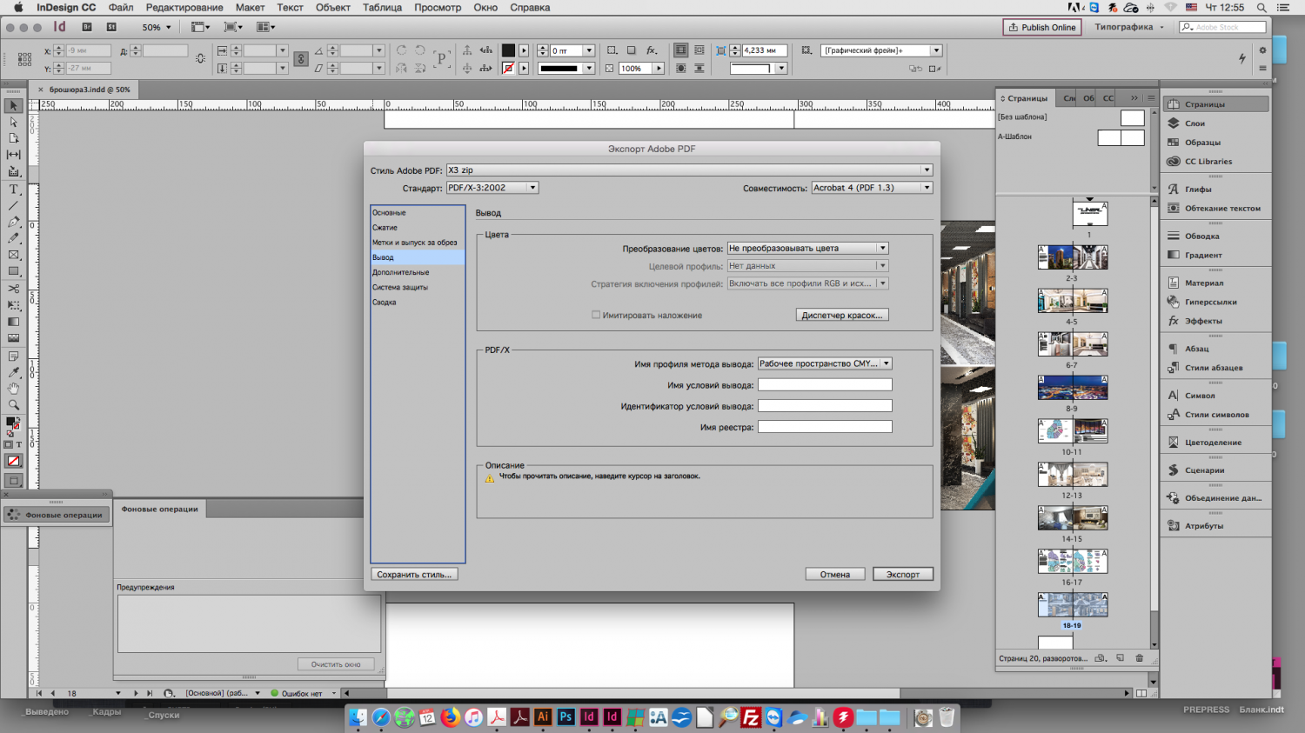The image size is (1305, 733).
Task: Open the Файл menu
Action: click(121, 7)
